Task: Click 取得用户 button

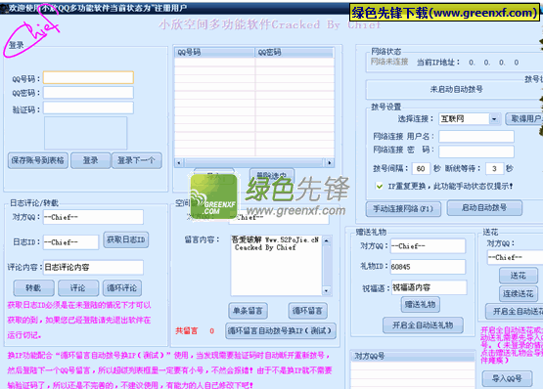Action: pyautogui.click(x=524, y=119)
